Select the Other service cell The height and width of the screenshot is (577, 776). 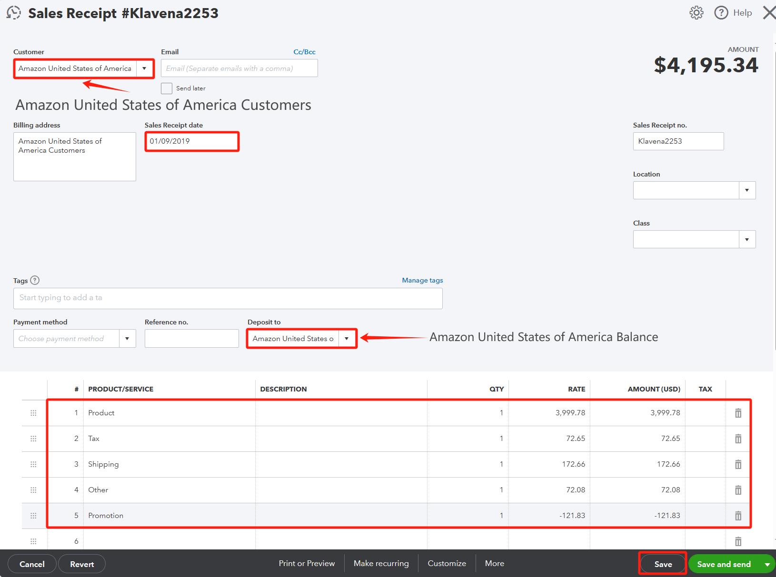[x=169, y=490]
